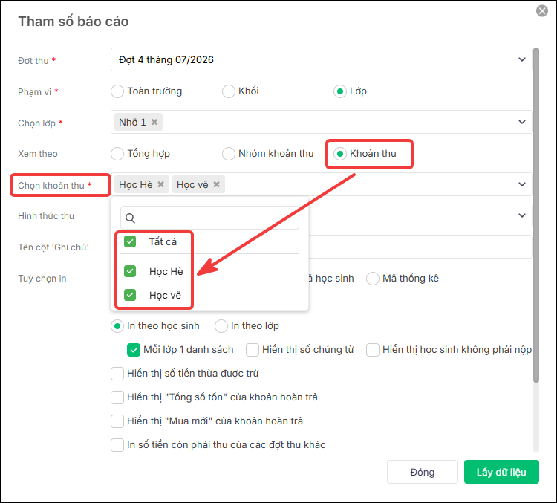Viewport: 557px width, 503px height.
Task: Click the dialog vertical scrollbar
Action: (536, 215)
